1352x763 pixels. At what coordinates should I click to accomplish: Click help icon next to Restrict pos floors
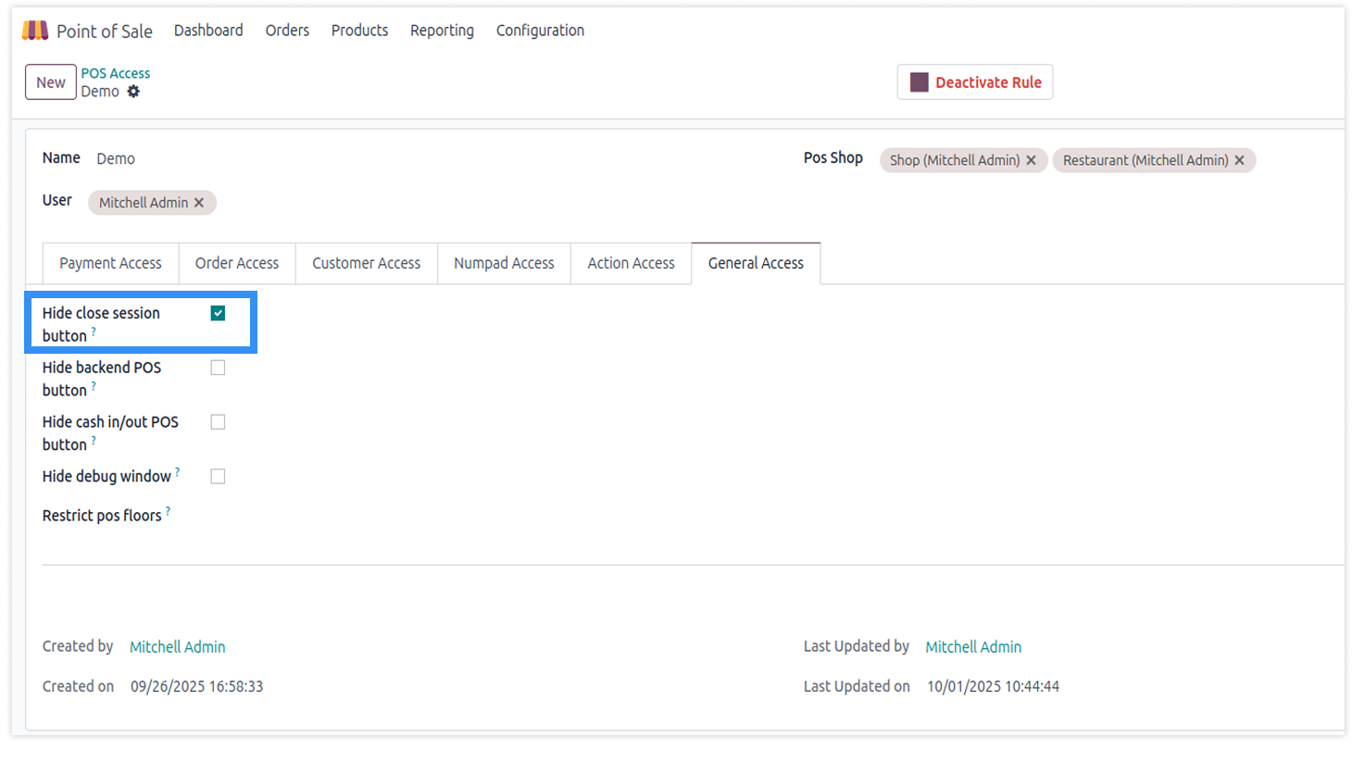168,511
